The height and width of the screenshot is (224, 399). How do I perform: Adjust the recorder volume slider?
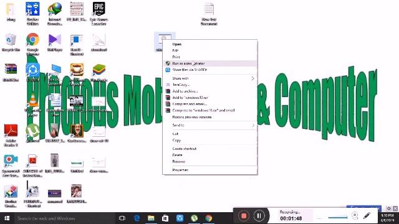[x=338, y=217]
